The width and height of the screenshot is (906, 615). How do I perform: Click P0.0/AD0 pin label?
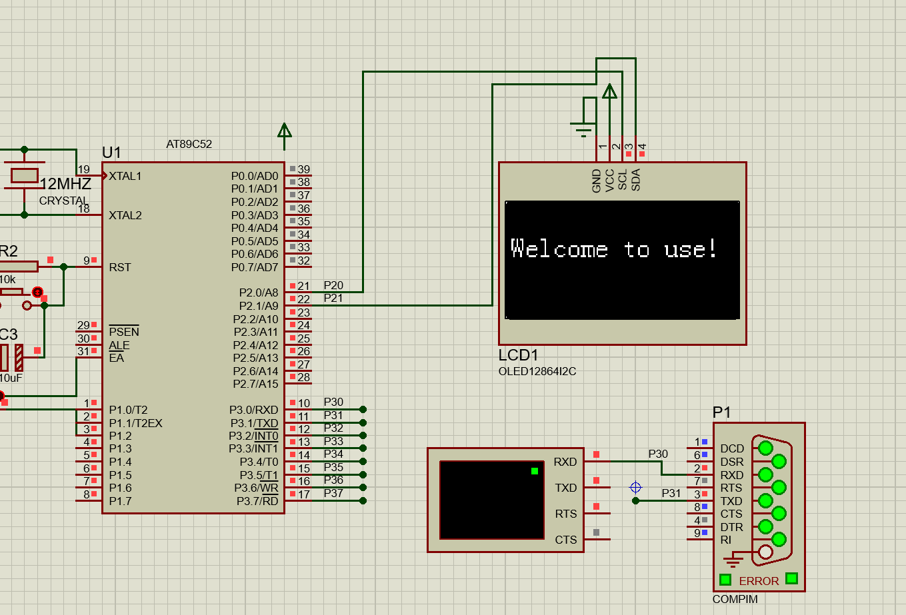pyautogui.click(x=255, y=176)
